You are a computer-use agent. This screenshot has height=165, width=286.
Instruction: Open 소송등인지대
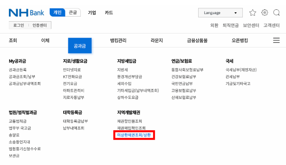[20, 142]
